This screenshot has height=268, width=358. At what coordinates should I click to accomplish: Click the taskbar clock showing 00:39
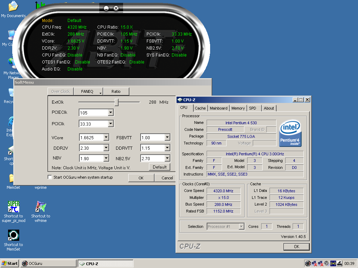pyautogui.click(x=349, y=263)
